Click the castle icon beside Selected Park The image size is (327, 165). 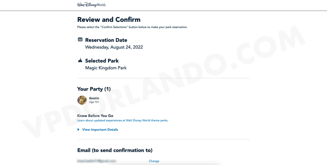80,60
